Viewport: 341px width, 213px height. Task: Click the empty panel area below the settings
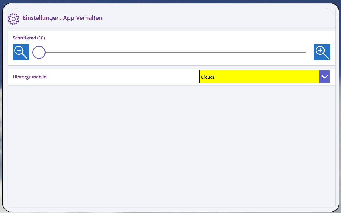[171, 146]
